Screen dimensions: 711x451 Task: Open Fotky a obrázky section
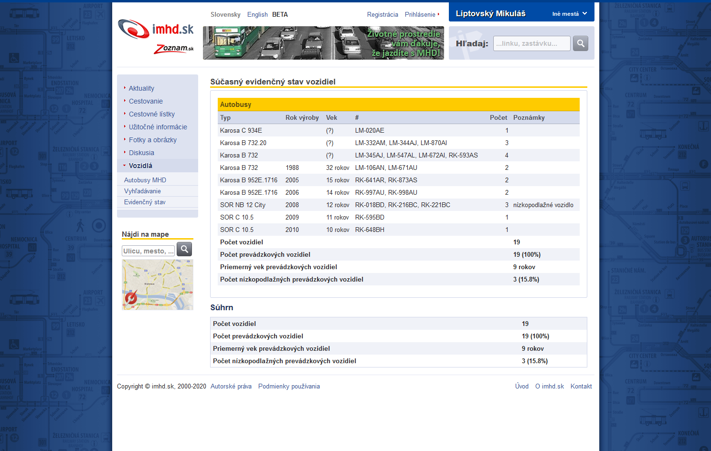[x=153, y=140]
